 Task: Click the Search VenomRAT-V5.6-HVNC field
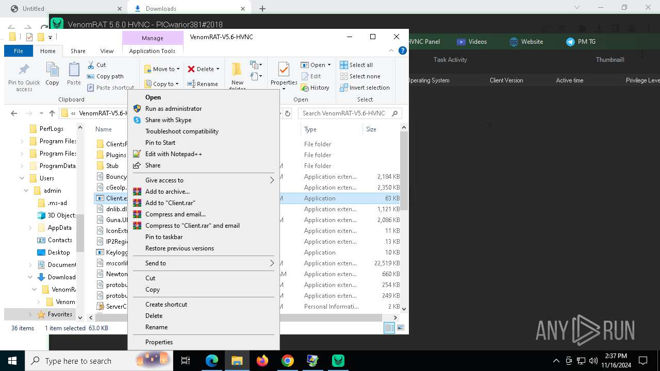click(x=350, y=113)
